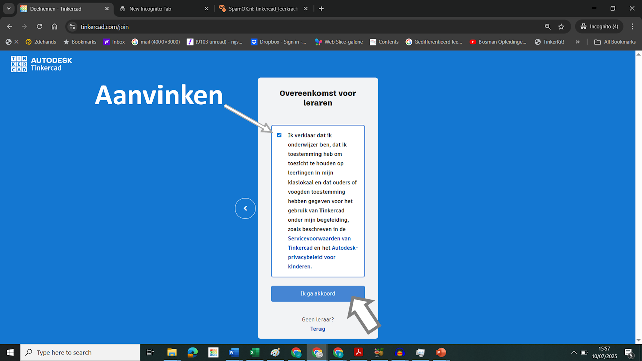
Task: Open the 'mail (4000×3000)' bookmark
Action: tap(155, 42)
